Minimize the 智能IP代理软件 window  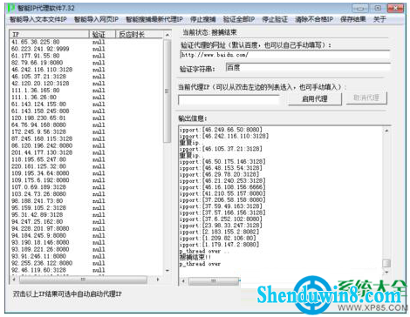point(360,8)
